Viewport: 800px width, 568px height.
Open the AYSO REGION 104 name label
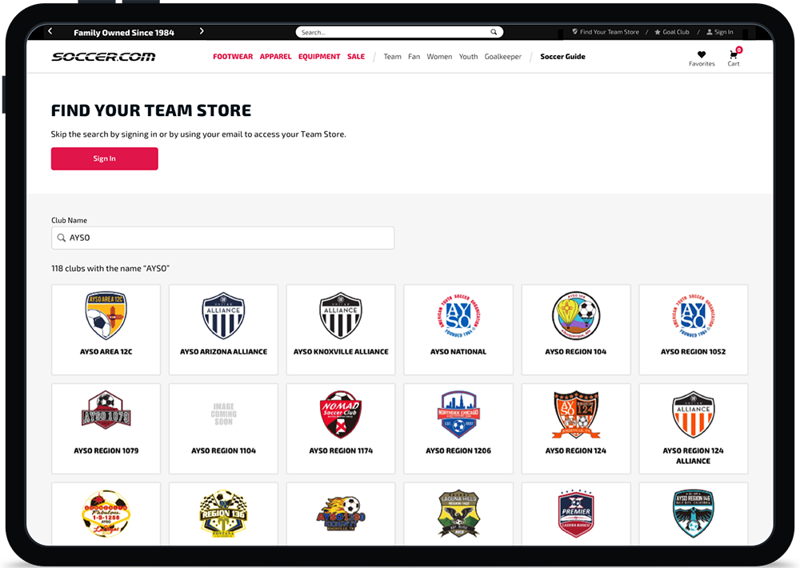tap(575, 352)
